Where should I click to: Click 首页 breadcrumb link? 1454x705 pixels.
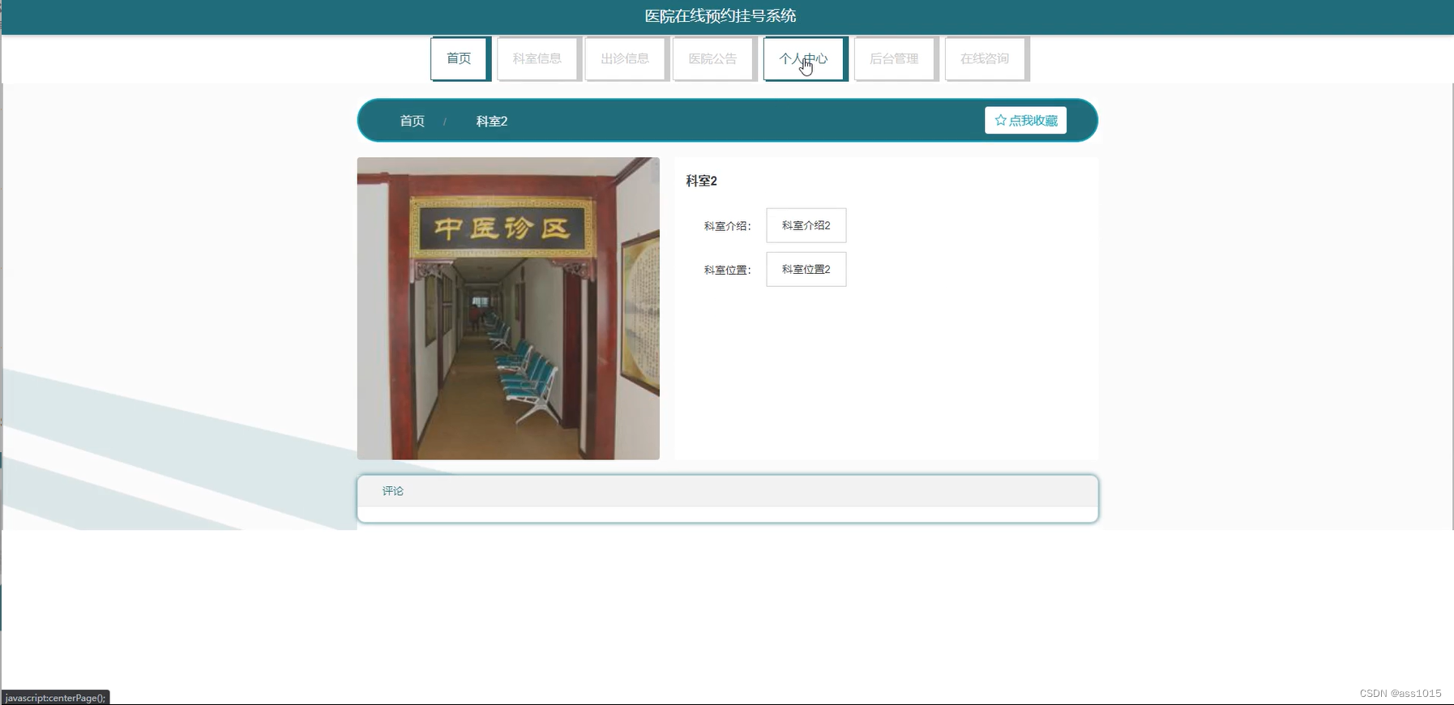point(412,121)
